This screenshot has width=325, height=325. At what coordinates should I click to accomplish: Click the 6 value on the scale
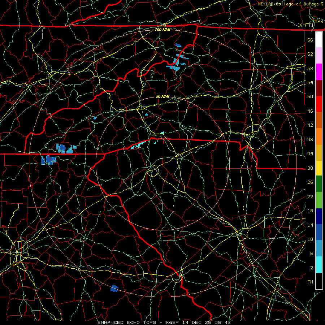click(312, 253)
